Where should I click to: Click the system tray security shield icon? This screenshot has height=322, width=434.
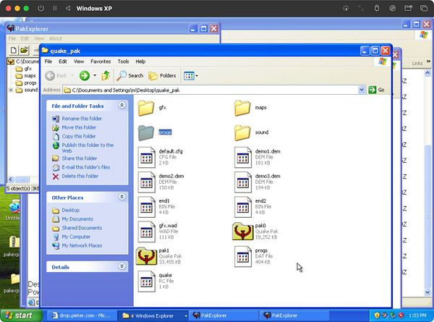(x=377, y=315)
